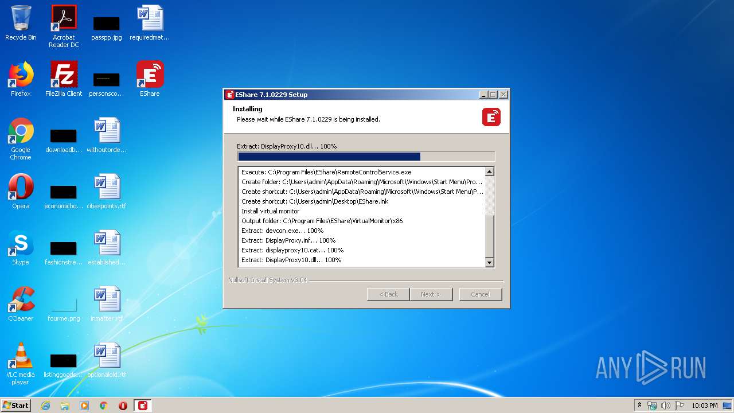Click the log list scroll-down arrow

(490, 263)
